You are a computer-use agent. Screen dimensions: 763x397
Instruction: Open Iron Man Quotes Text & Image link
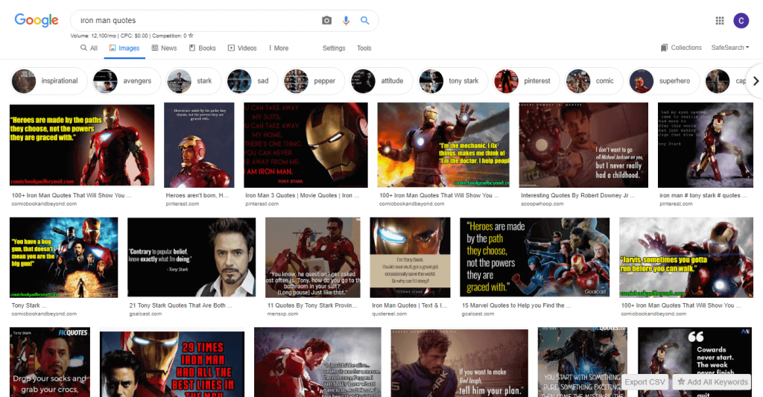(x=409, y=305)
